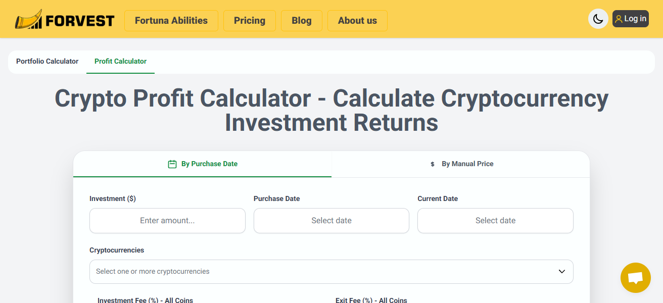
Task: Open Fortuna Abilities from the navigation
Action: click(171, 21)
